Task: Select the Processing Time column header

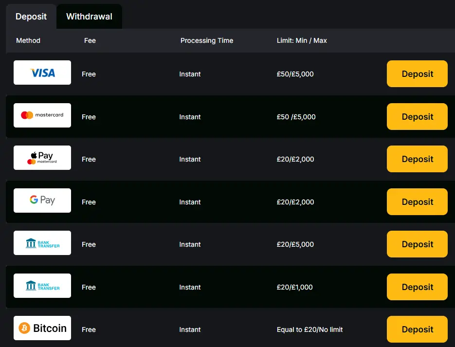Action: coord(207,40)
